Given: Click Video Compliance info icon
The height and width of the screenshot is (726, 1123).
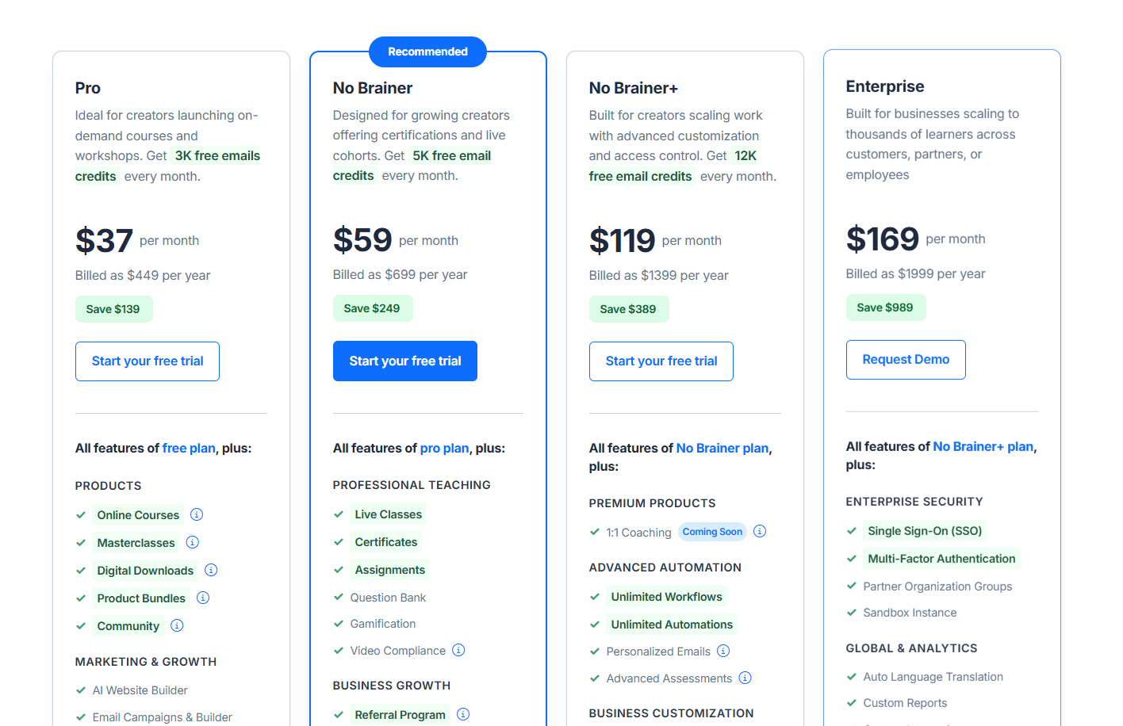Looking at the screenshot, I should click(x=458, y=650).
